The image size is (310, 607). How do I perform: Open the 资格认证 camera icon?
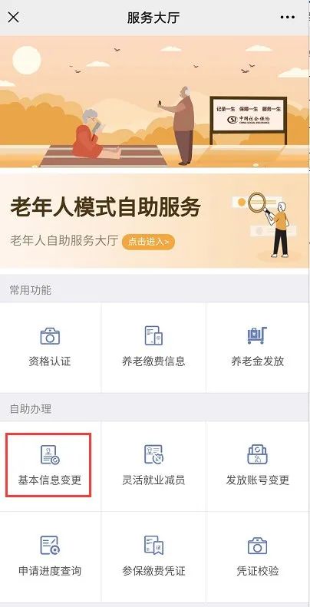(x=50, y=336)
